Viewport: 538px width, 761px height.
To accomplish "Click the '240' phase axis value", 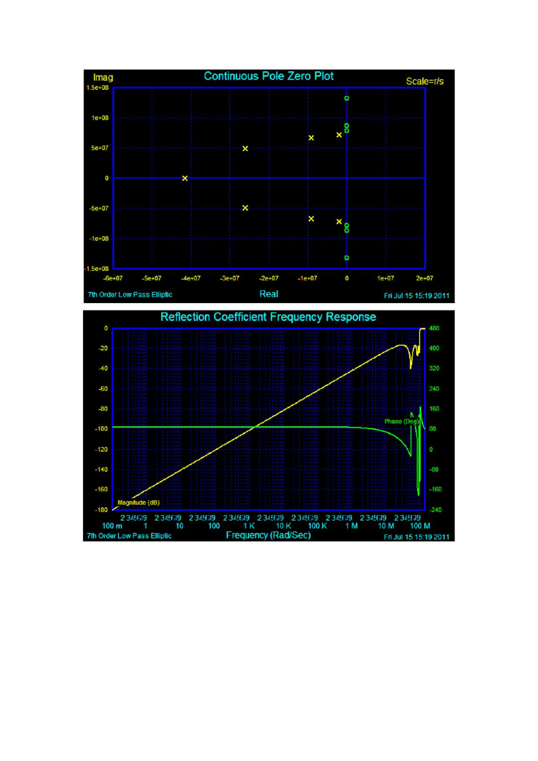I will (434, 389).
